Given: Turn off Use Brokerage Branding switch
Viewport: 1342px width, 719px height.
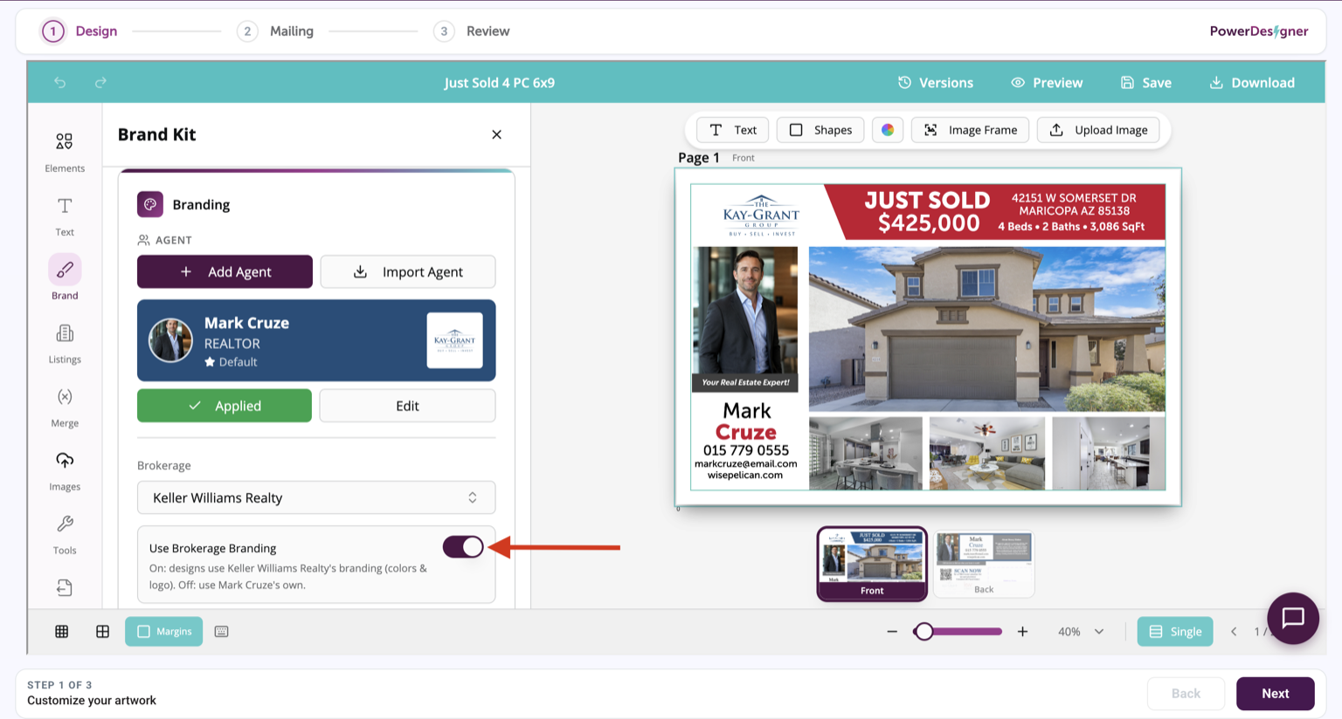Looking at the screenshot, I should (x=463, y=547).
